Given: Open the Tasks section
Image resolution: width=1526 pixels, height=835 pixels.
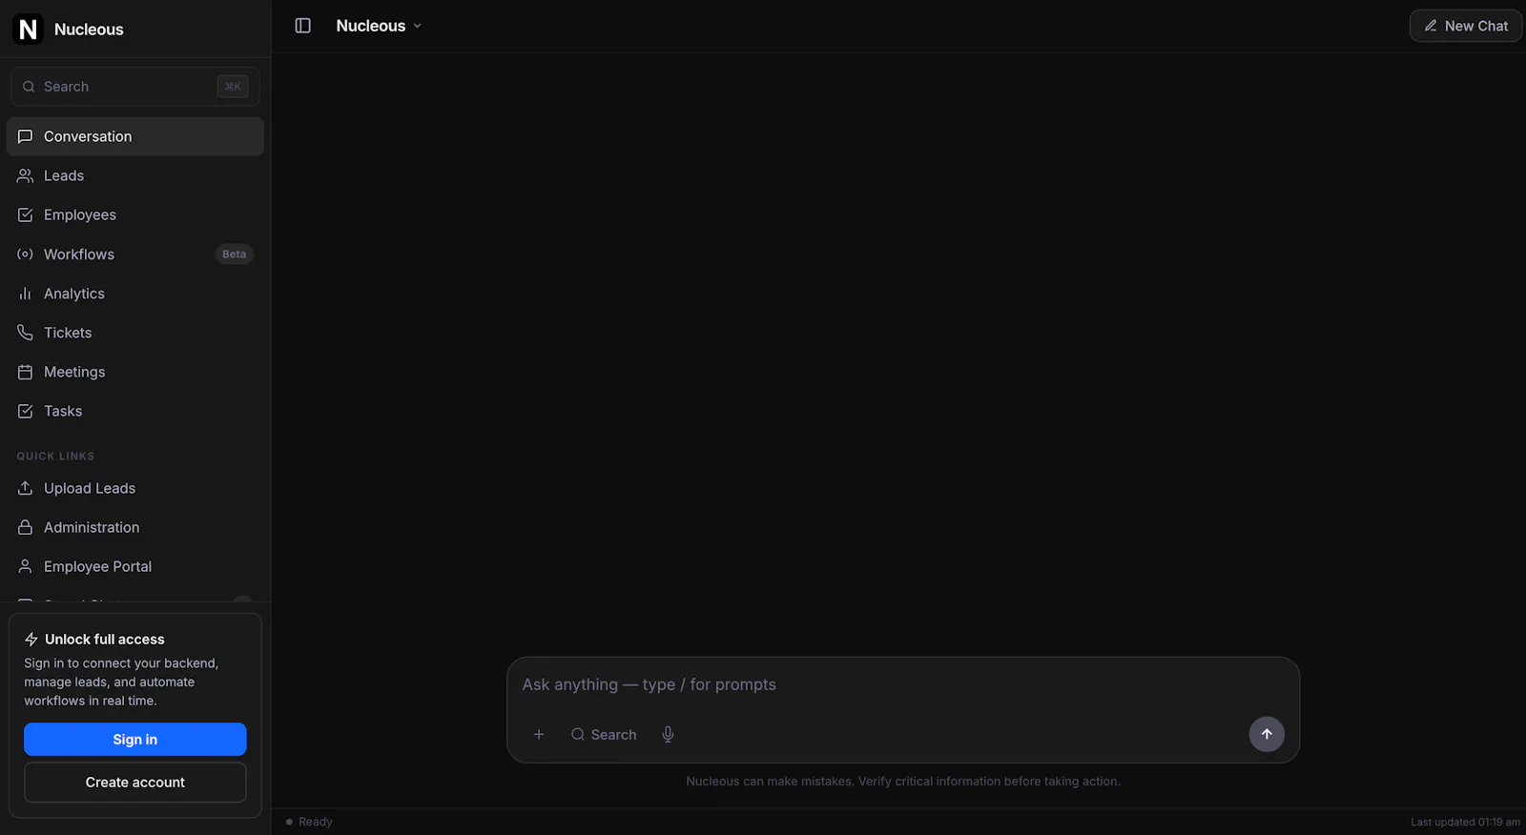Looking at the screenshot, I should [135, 411].
